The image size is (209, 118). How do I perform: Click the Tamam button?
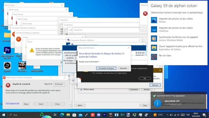point(155,85)
